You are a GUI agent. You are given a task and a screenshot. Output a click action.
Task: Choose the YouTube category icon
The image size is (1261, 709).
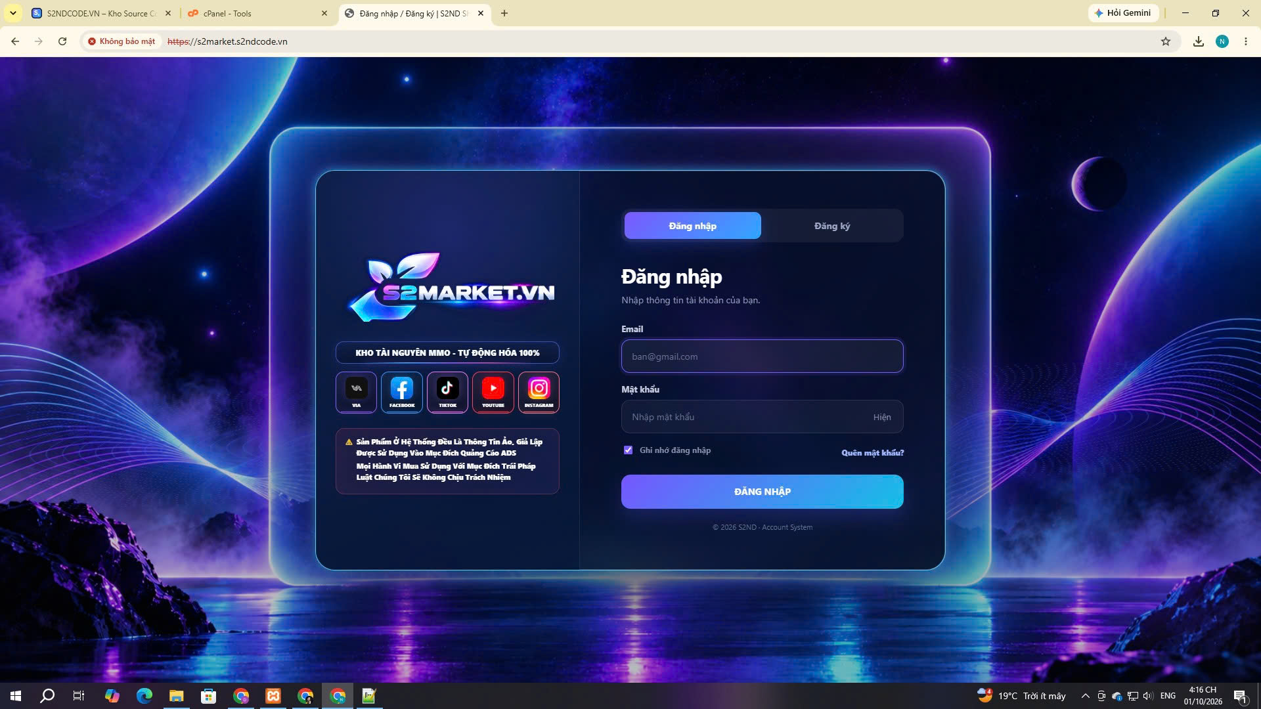pyautogui.click(x=493, y=392)
